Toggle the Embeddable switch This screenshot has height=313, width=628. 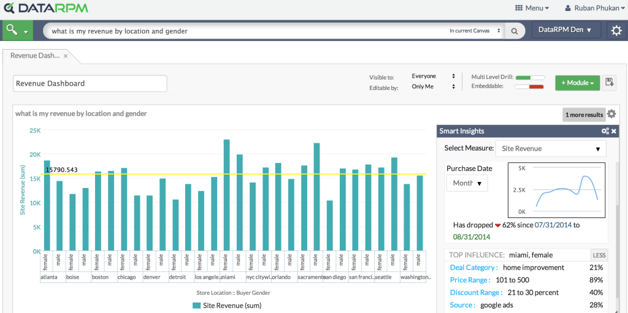tap(530, 86)
